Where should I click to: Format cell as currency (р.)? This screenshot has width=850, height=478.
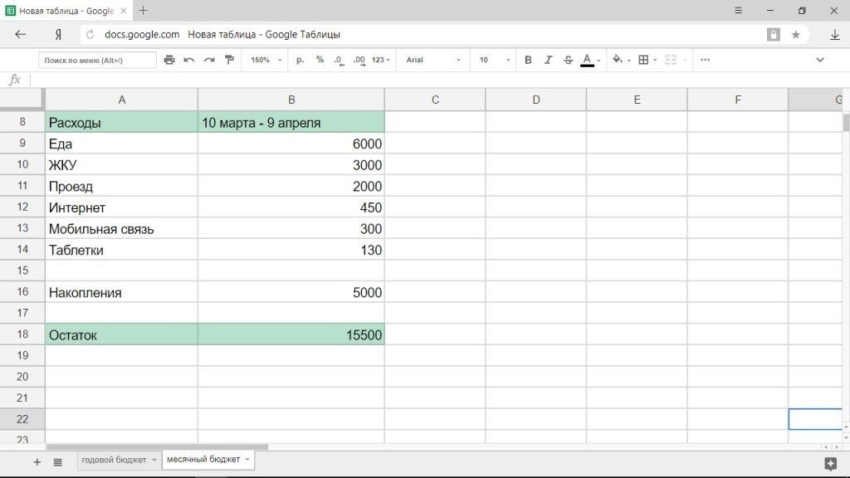pyautogui.click(x=300, y=60)
